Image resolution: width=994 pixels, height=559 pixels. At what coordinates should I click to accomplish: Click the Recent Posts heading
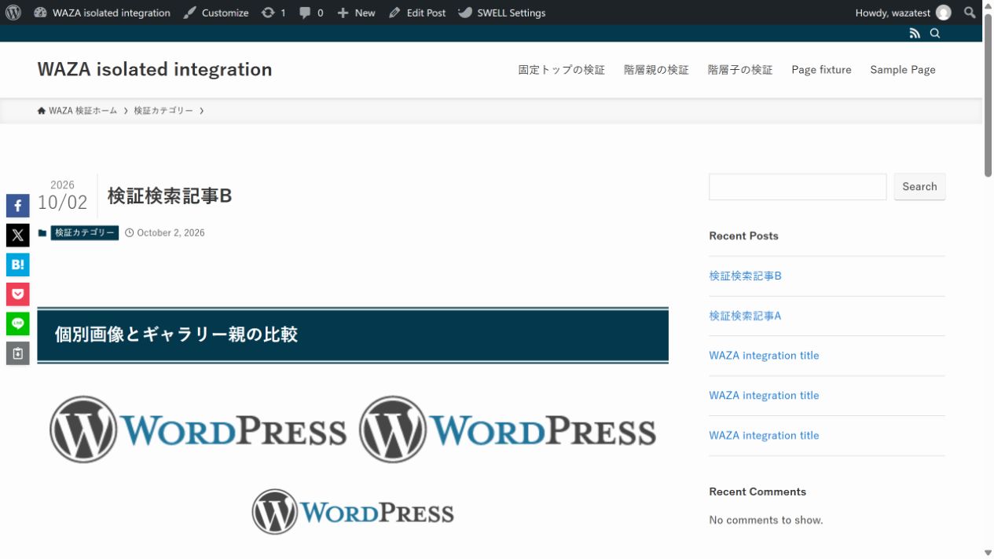(743, 236)
